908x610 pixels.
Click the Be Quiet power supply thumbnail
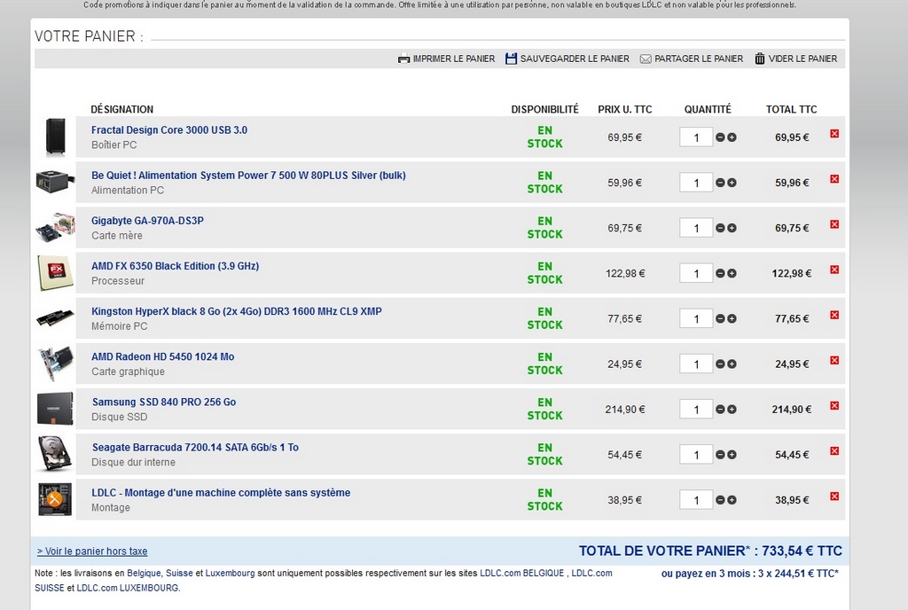point(56,181)
